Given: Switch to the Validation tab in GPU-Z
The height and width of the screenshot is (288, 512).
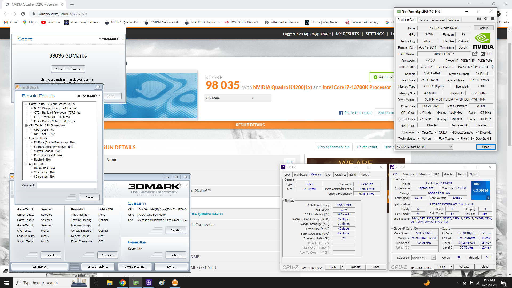Looking at the screenshot, I should tap(454, 20).
